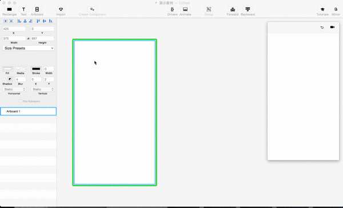Toggle the width-height aspect lock
This screenshot has height=208, width=343.
coord(28,38)
